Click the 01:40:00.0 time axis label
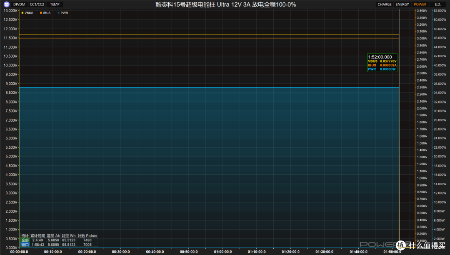Image resolution: width=450 pixels, height=255 pixels. tap(358, 252)
